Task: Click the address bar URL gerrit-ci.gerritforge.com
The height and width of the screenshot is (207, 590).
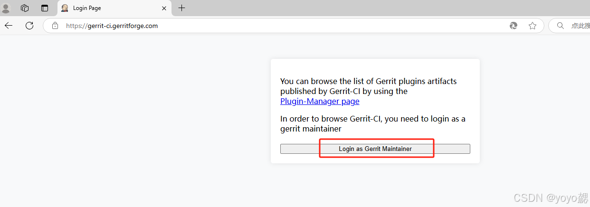Action: [112, 26]
